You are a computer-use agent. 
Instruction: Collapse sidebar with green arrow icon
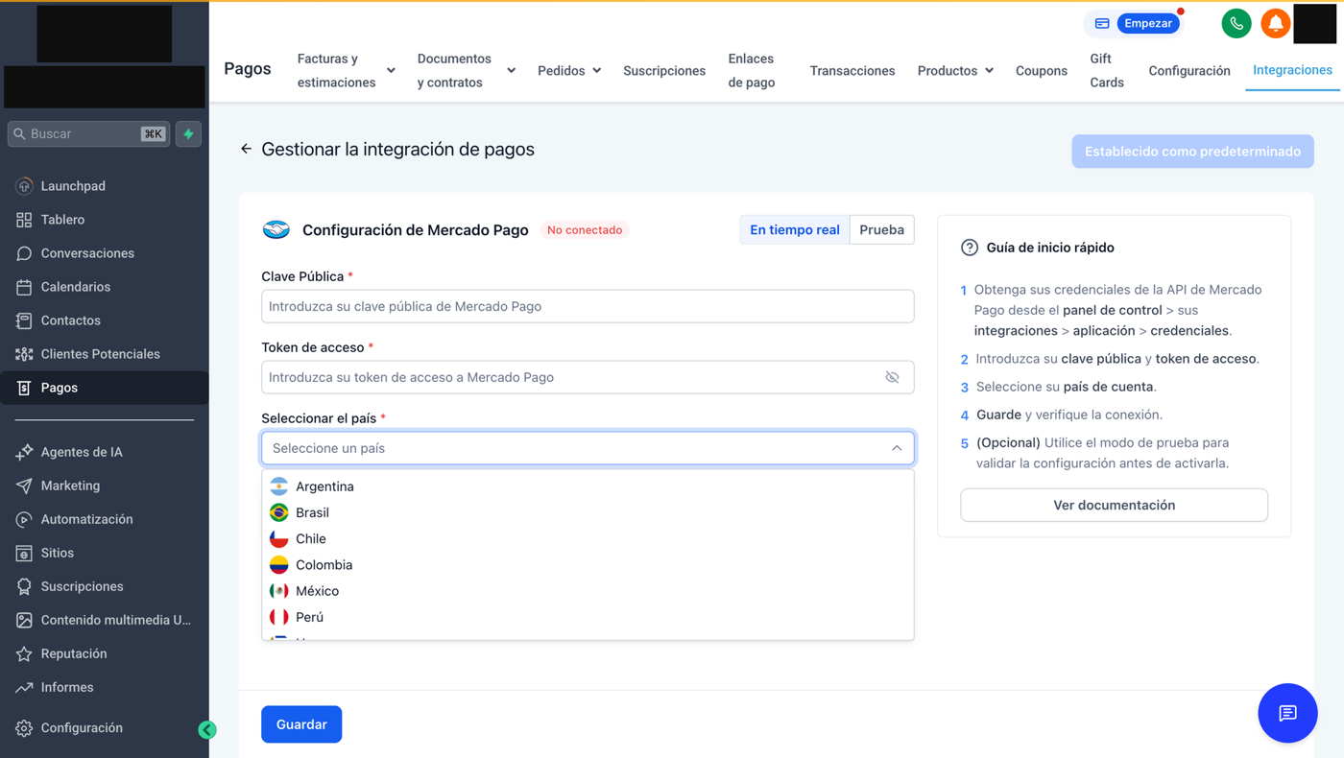pyautogui.click(x=207, y=730)
